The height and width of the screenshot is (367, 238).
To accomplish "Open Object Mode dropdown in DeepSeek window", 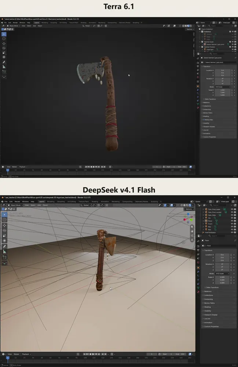I will (15, 205).
